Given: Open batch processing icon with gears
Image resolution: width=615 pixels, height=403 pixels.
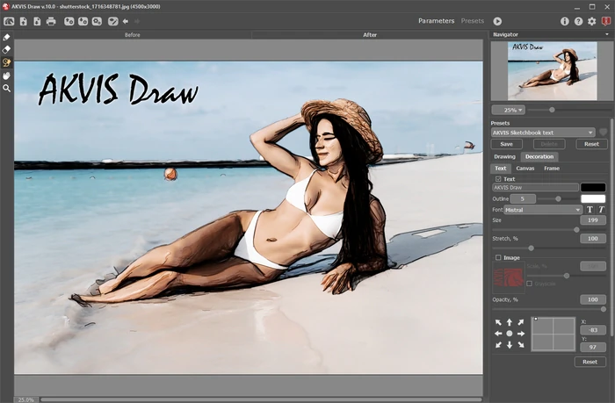Looking at the screenshot, I should coord(97,21).
